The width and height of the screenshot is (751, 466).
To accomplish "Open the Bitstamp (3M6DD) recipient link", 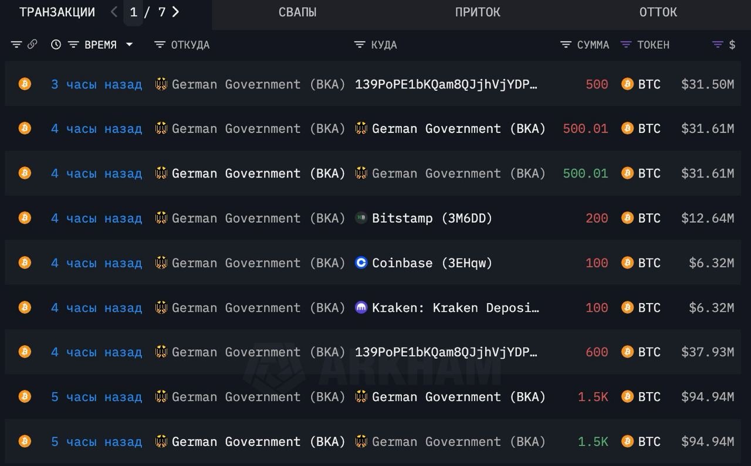I will (x=432, y=219).
